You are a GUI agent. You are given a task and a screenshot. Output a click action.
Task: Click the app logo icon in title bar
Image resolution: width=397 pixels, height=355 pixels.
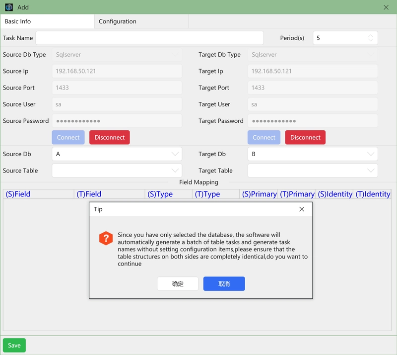click(x=9, y=7)
